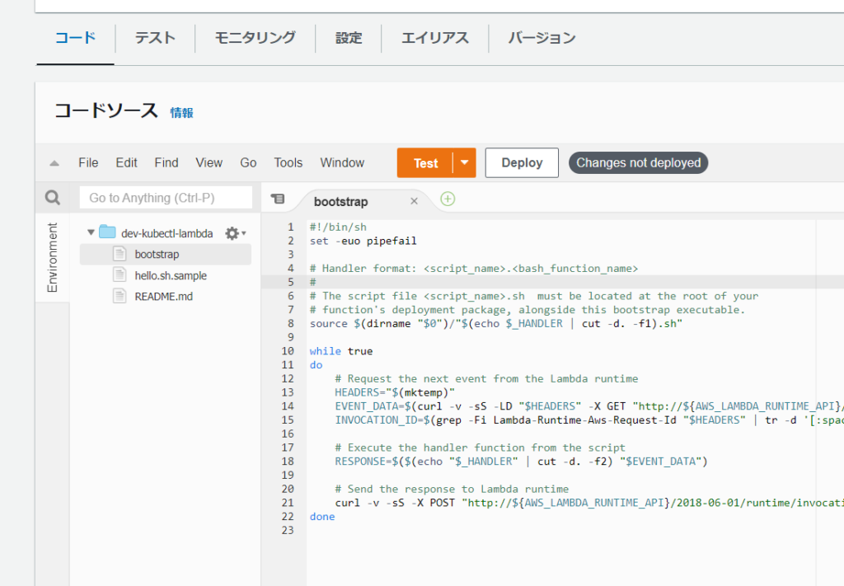Open the File menu
This screenshot has height=586, width=844.
88,162
